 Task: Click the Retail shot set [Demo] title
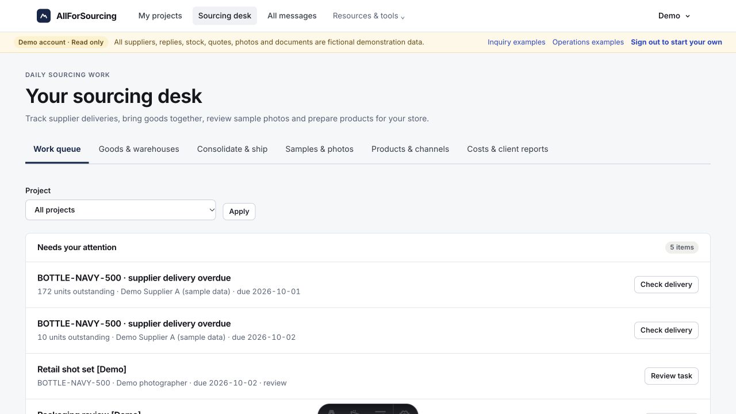point(82,369)
